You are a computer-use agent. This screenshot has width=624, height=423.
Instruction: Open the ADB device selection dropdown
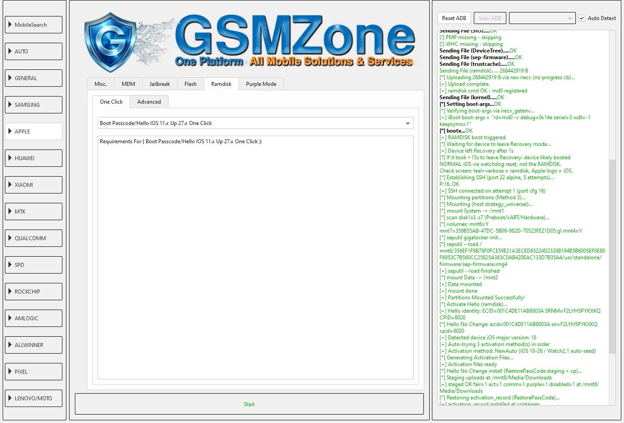pyautogui.click(x=542, y=18)
